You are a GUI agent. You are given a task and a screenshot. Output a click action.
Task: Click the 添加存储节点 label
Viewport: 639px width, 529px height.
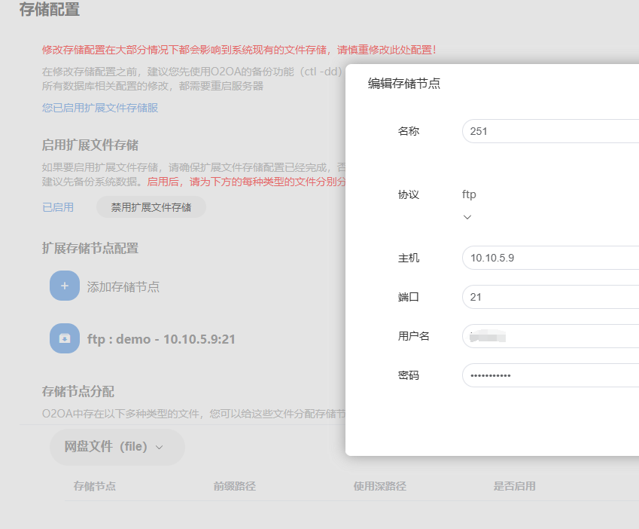point(123,287)
